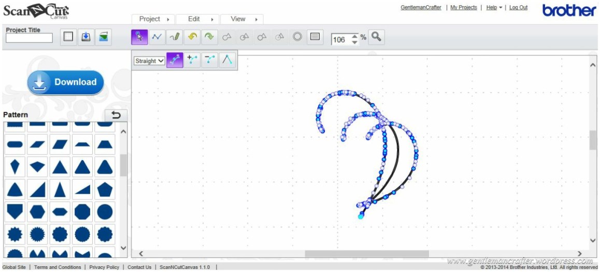Open the Project menu
The image size is (600, 272).
tap(154, 19)
